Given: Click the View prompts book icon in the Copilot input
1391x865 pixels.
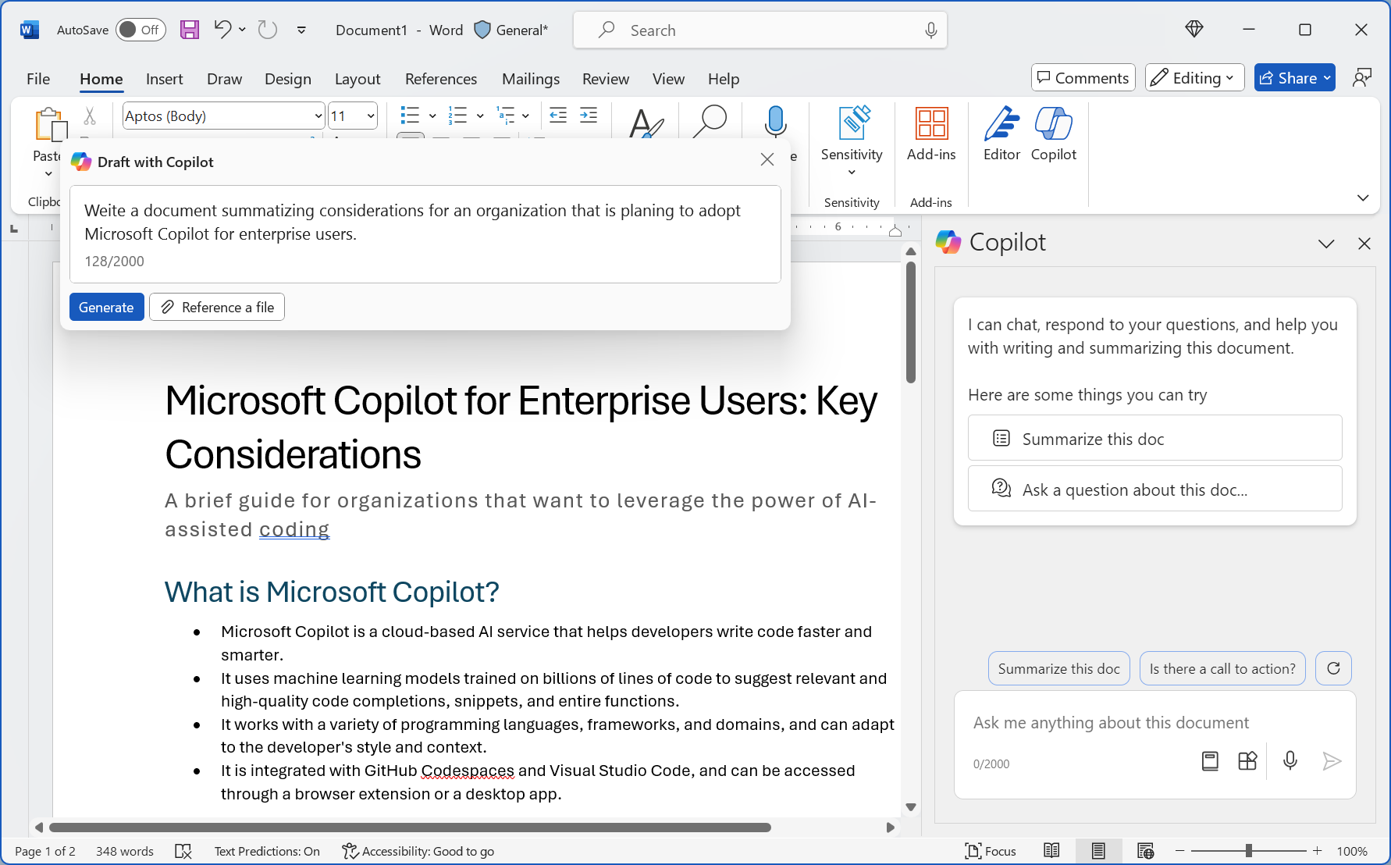Looking at the screenshot, I should 1210,761.
